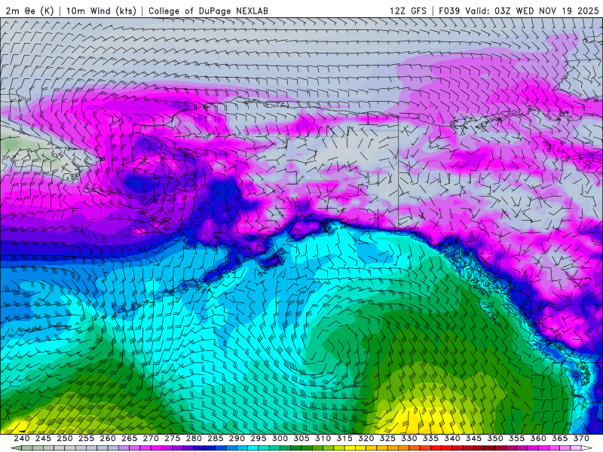Click the 285 value on the color scale
603x452 pixels.
coord(216,438)
